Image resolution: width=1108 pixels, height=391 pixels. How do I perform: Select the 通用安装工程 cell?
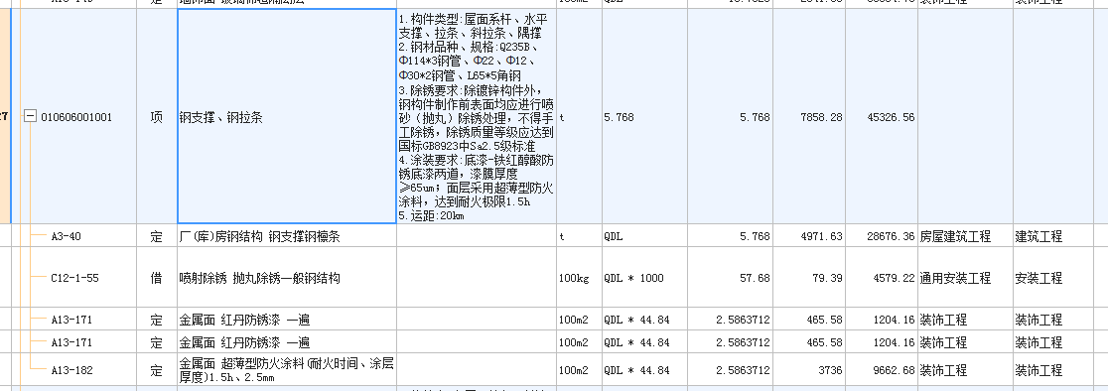(x=965, y=277)
